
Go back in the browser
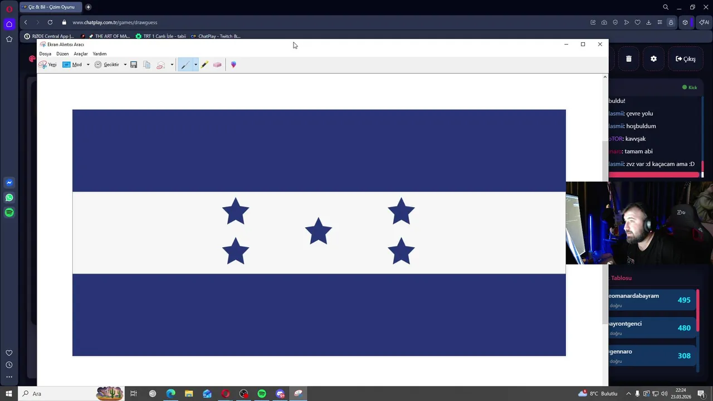(26, 22)
